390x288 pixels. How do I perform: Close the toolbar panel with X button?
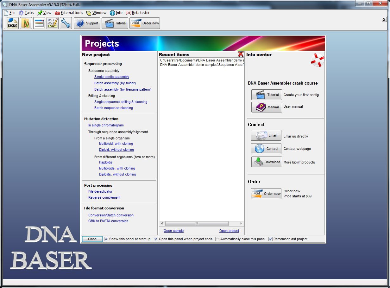click(384, 20)
